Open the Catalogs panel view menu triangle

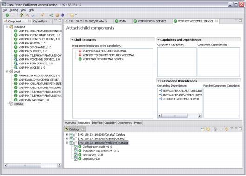click(x=232, y=128)
